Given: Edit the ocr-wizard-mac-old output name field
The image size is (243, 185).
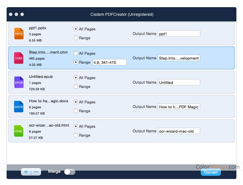Looking at the screenshot, I should tap(179, 131).
